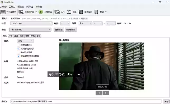Click the Save As file path field
The height and width of the screenshot is (104, 170).
point(86,101)
